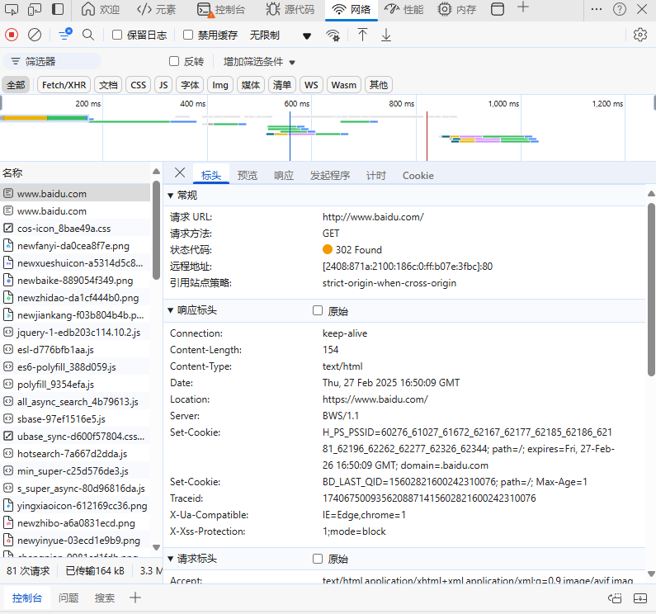Screen dimensions: 656x614
Task: Stop recording network log
Action: pyautogui.click(x=12, y=35)
